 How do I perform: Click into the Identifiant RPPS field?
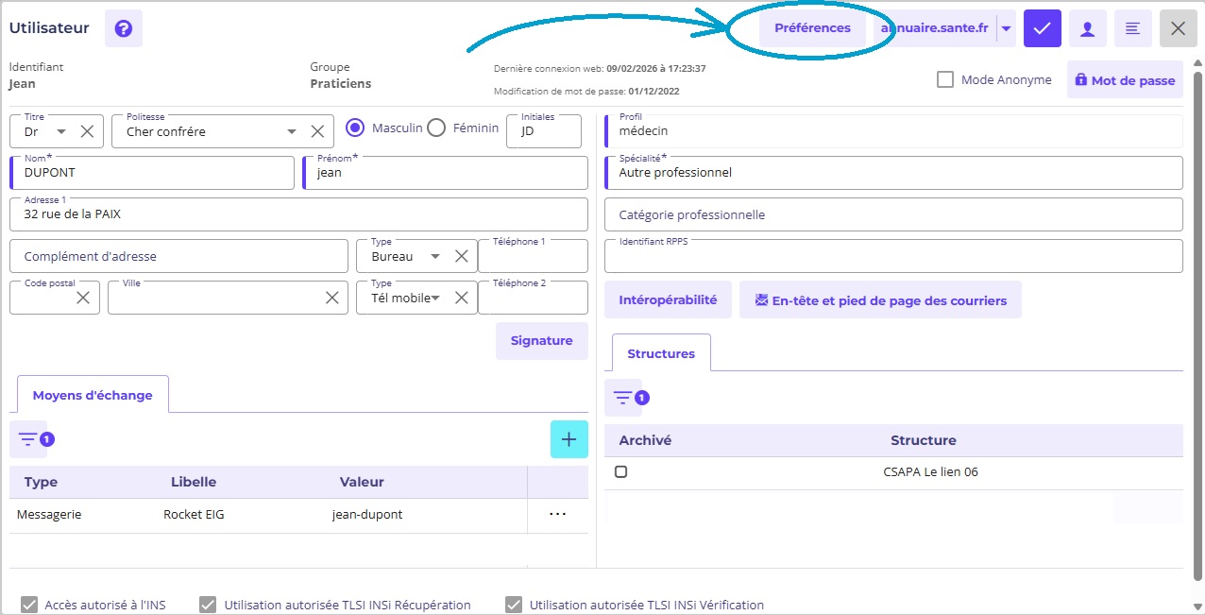click(x=892, y=256)
